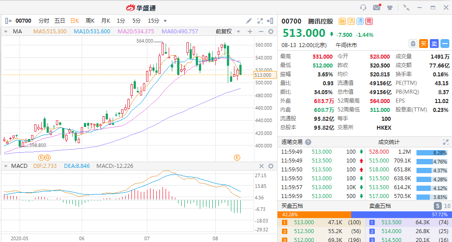
Task: Select the drawing pencil tool
Action: pyautogui.click(x=249, y=21)
